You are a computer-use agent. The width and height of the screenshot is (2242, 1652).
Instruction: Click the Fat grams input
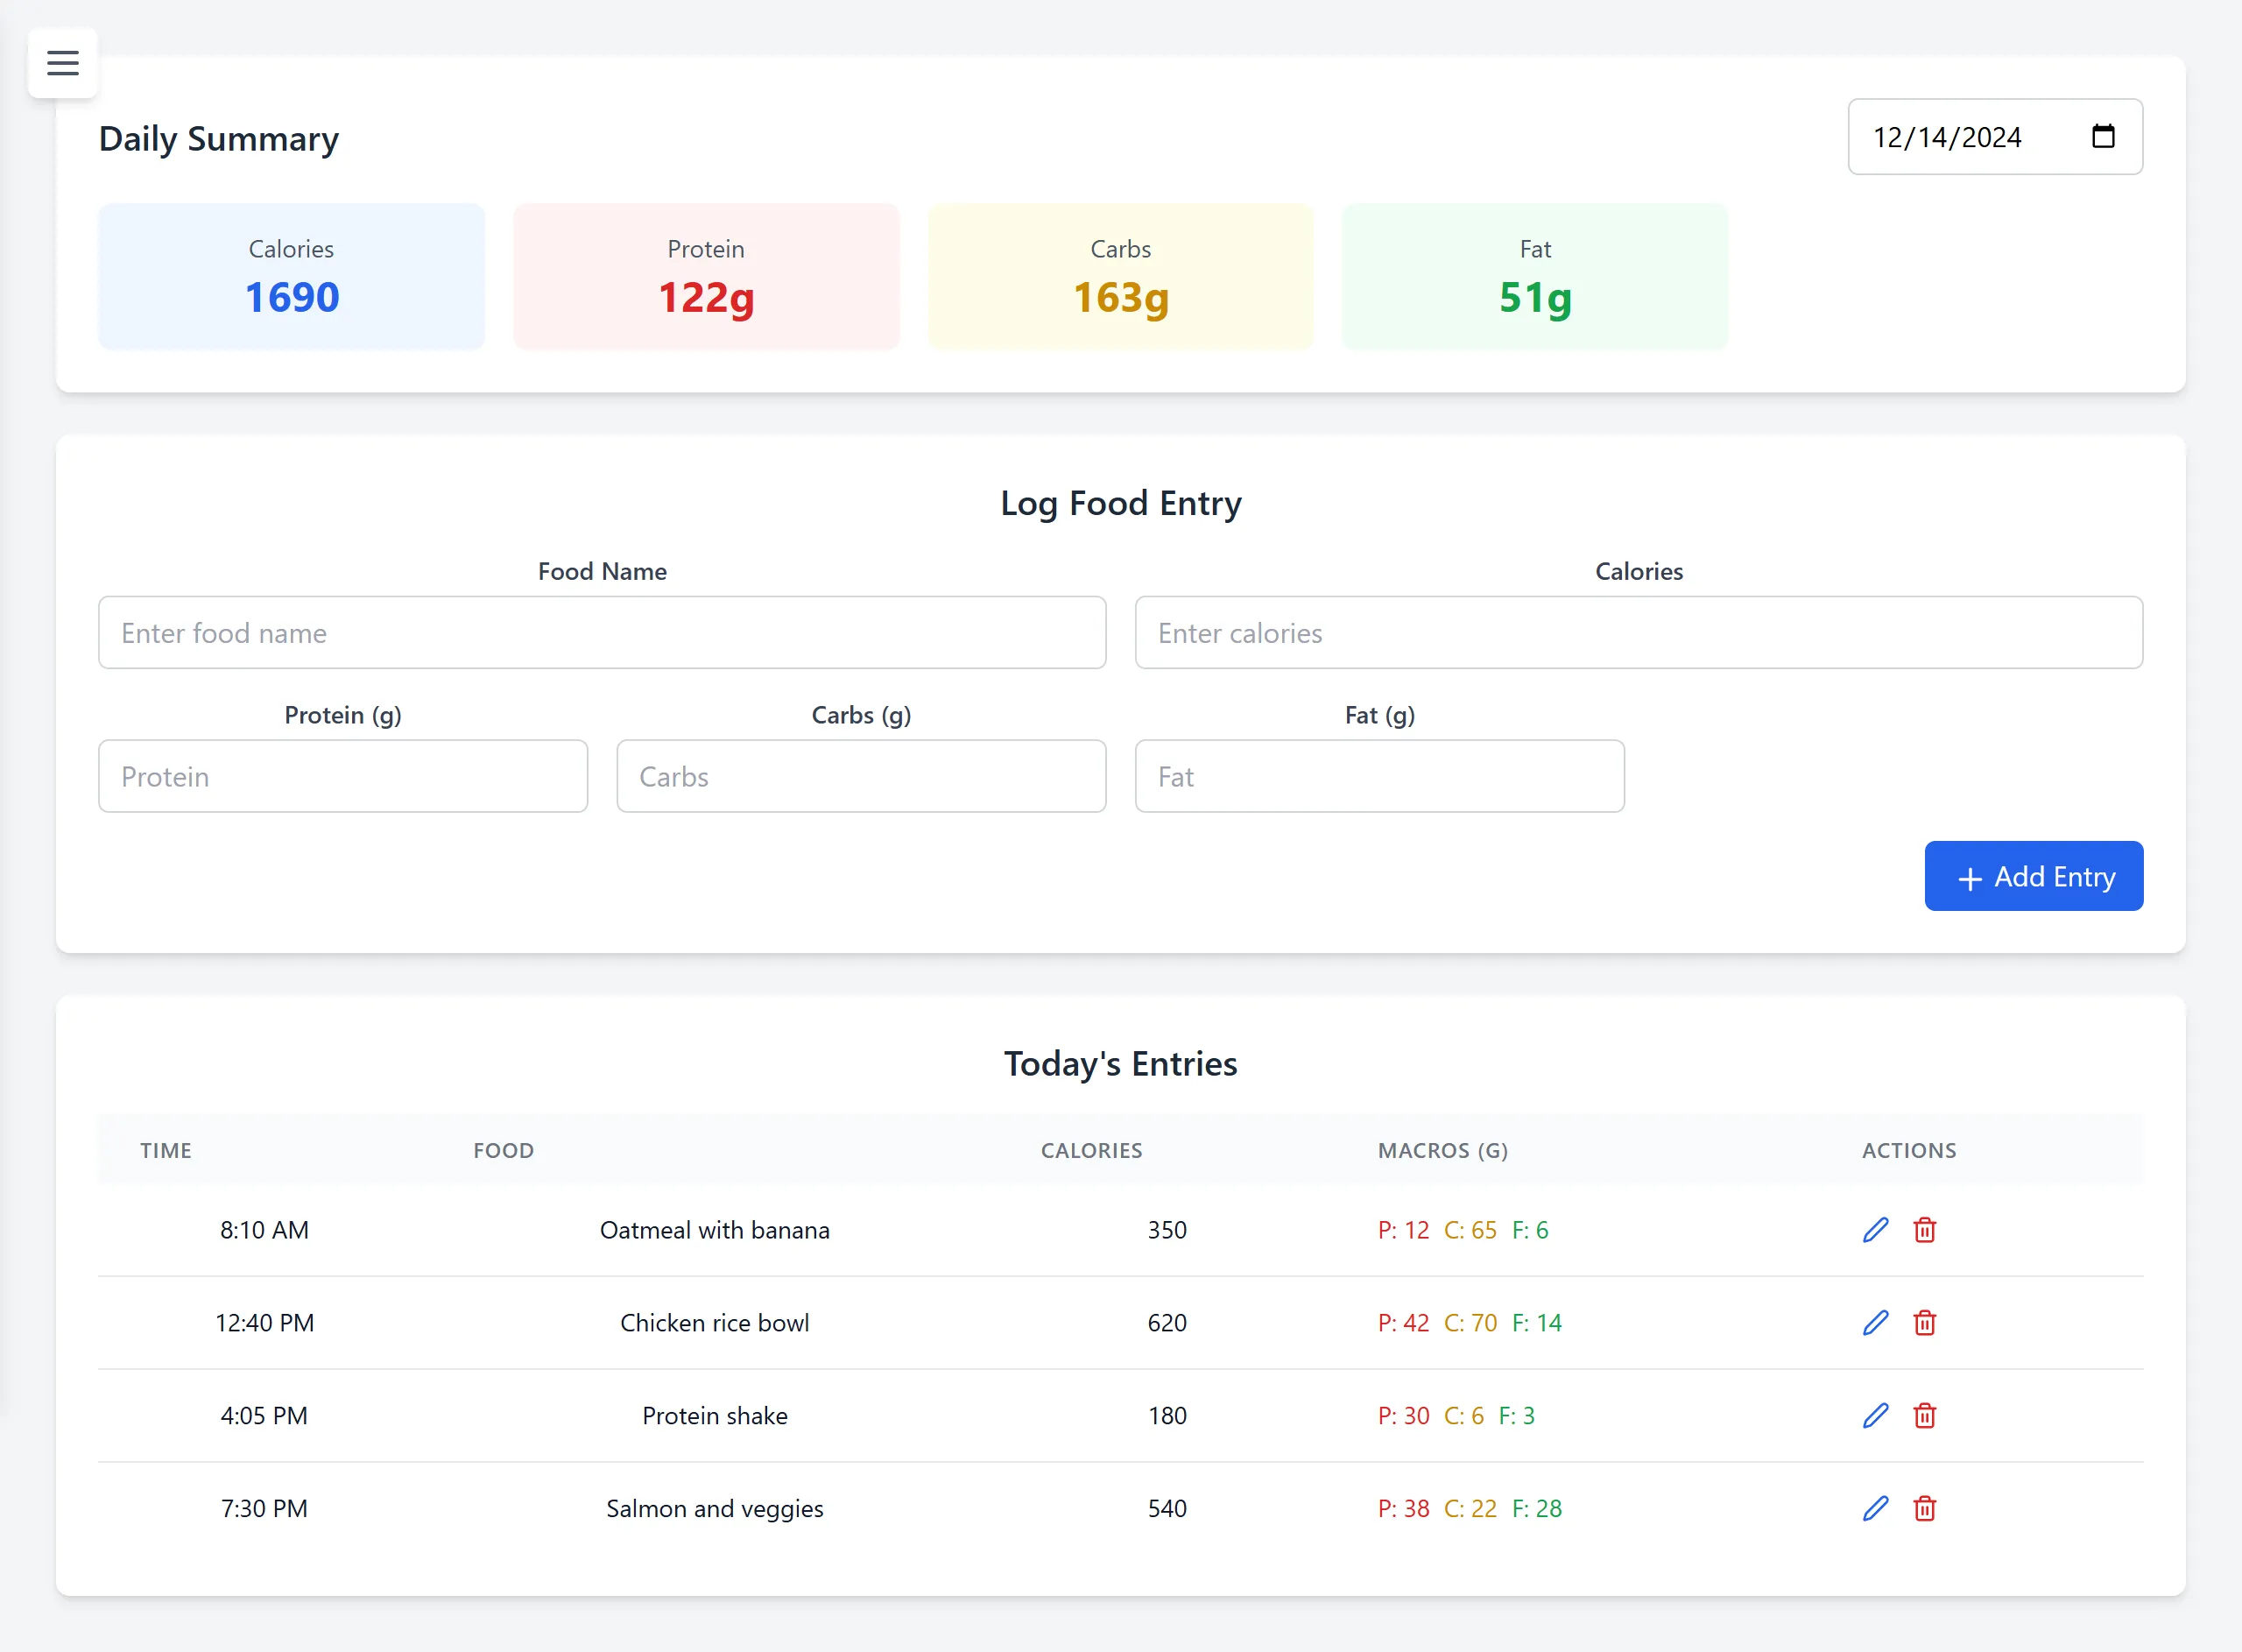[1379, 776]
